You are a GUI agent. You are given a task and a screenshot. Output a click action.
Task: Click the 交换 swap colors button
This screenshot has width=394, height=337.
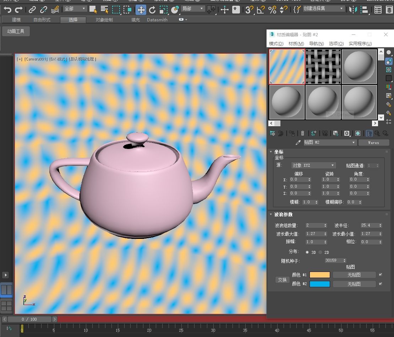tap(282, 280)
